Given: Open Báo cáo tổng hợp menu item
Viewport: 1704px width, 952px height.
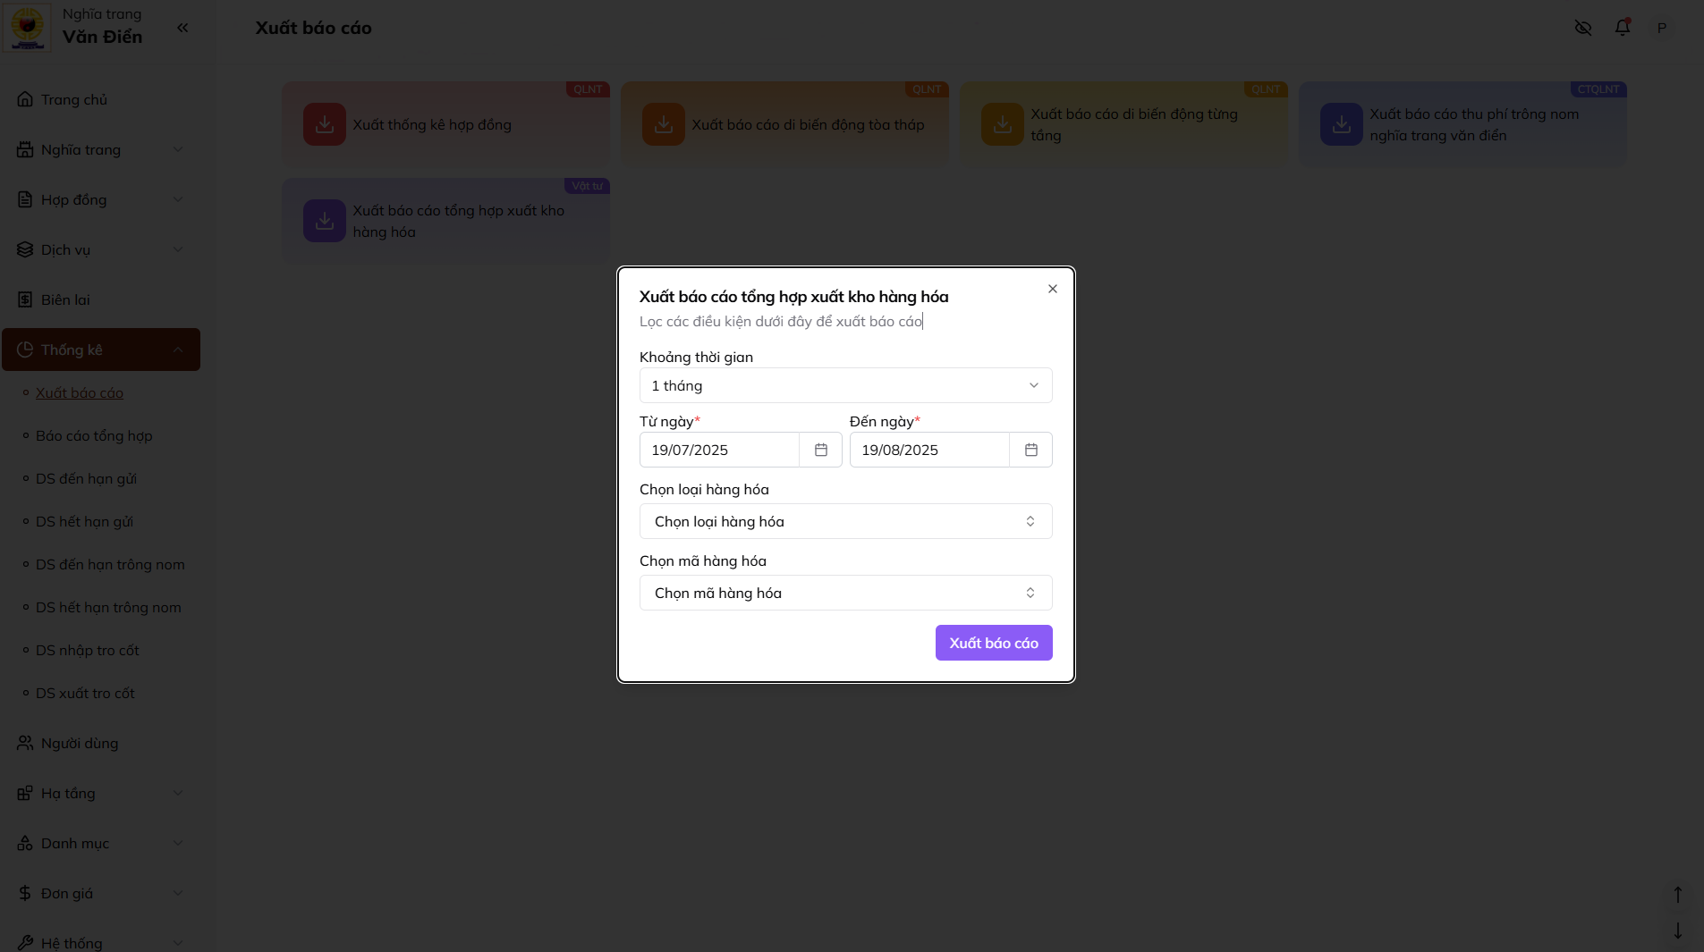Looking at the screenshot, I should [94, 435].
